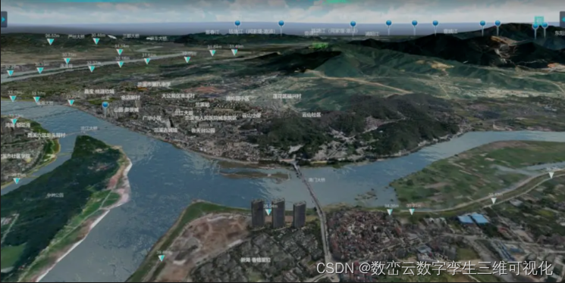Select the 浦阳江 river label
Image resolution: width=565 pixels, height=283 pixels.
tap(372, 34)
